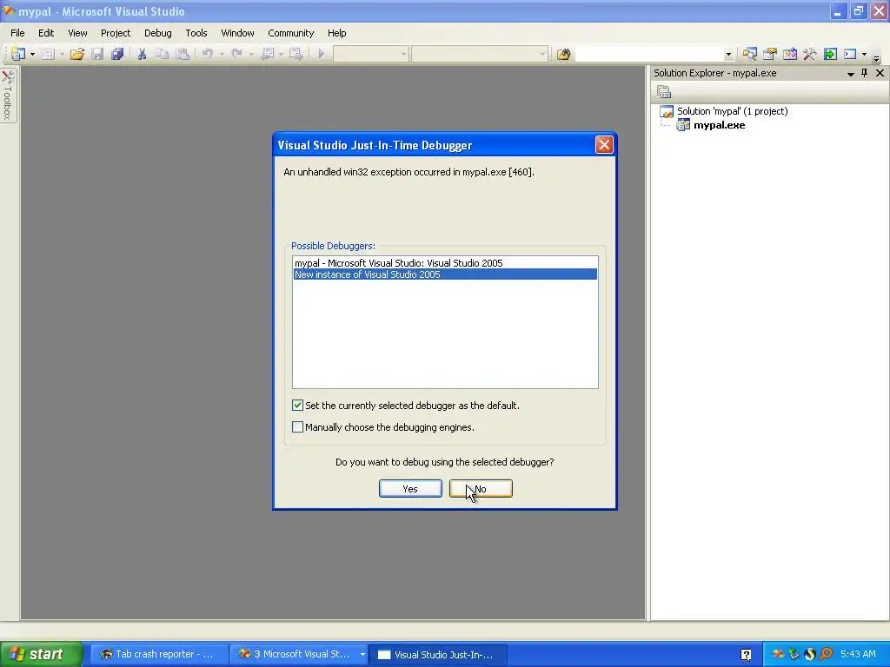Open the collapsed Toolbox side tab
This screenshot has width=890, height=667.
coord(8,96)
